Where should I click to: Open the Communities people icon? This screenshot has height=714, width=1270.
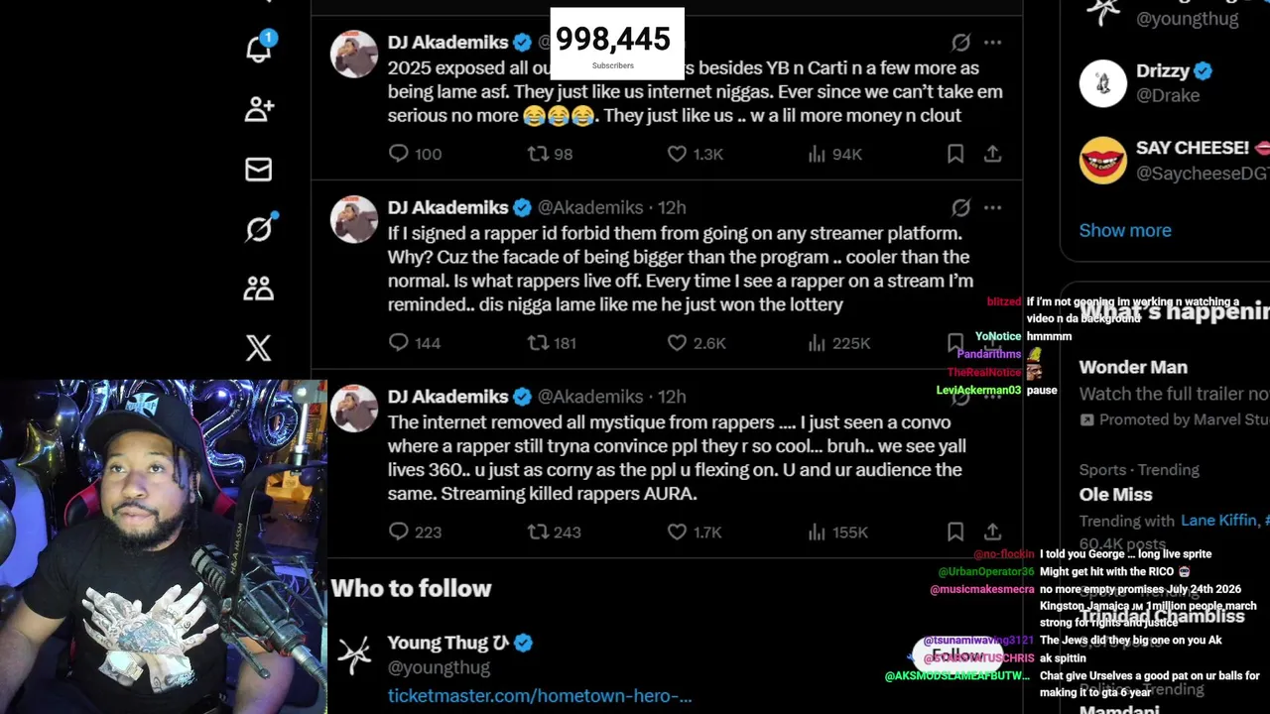click(x=259, y=289)
